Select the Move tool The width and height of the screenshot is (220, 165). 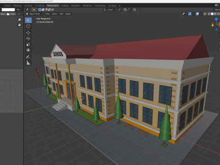point(28,33)
